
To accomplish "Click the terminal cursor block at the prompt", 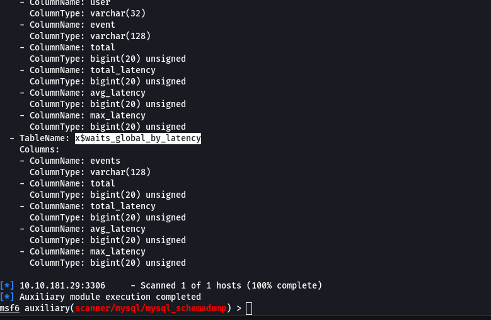I will coord(249,309).
